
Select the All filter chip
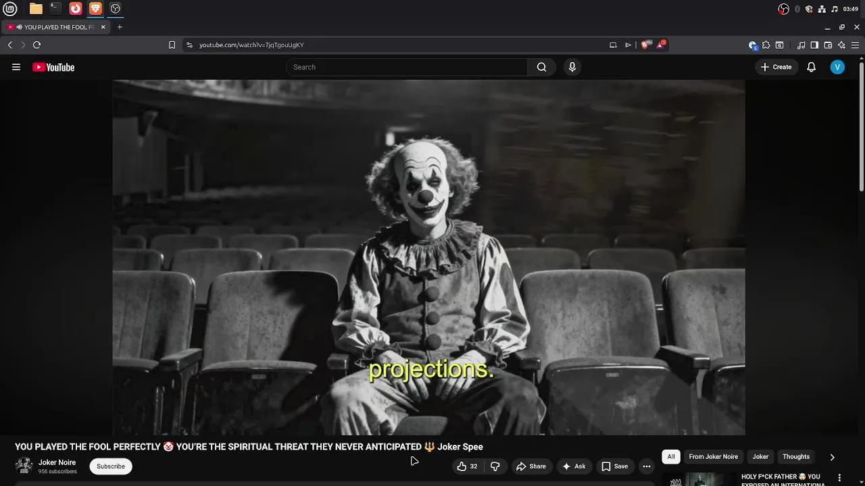tap(671, 457)
